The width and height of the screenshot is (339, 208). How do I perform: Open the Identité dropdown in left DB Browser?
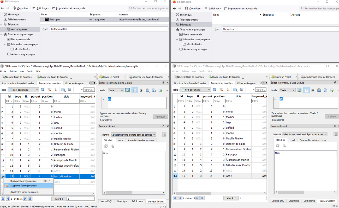pos(133,135)
